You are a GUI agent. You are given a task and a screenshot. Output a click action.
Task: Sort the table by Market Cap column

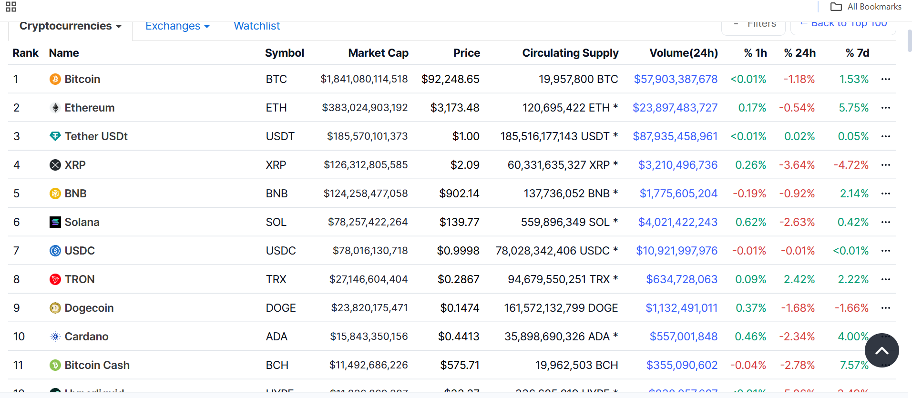tap(378, 53)
